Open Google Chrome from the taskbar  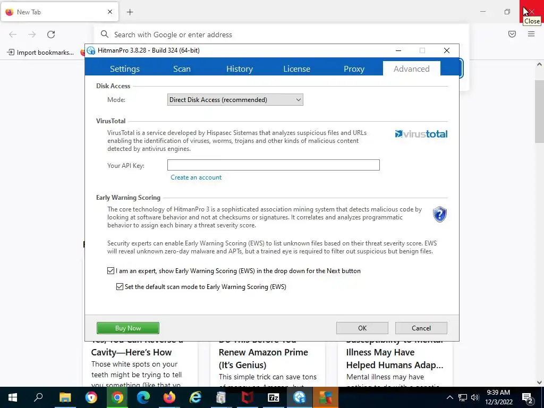click(117, 397)
